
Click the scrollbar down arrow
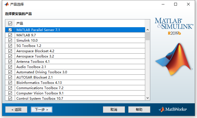coord(148,98)
